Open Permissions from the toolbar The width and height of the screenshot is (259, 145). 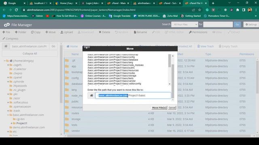point(198,32)
